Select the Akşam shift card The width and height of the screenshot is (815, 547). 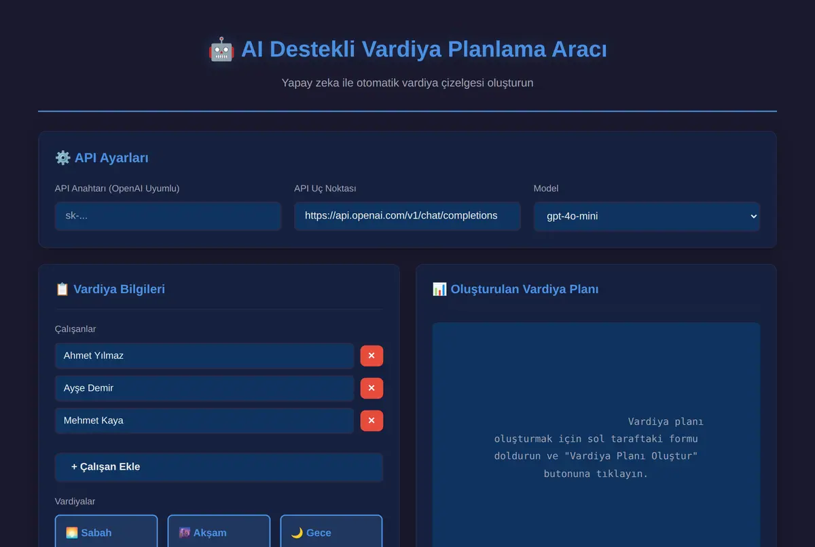click(219, 531)
